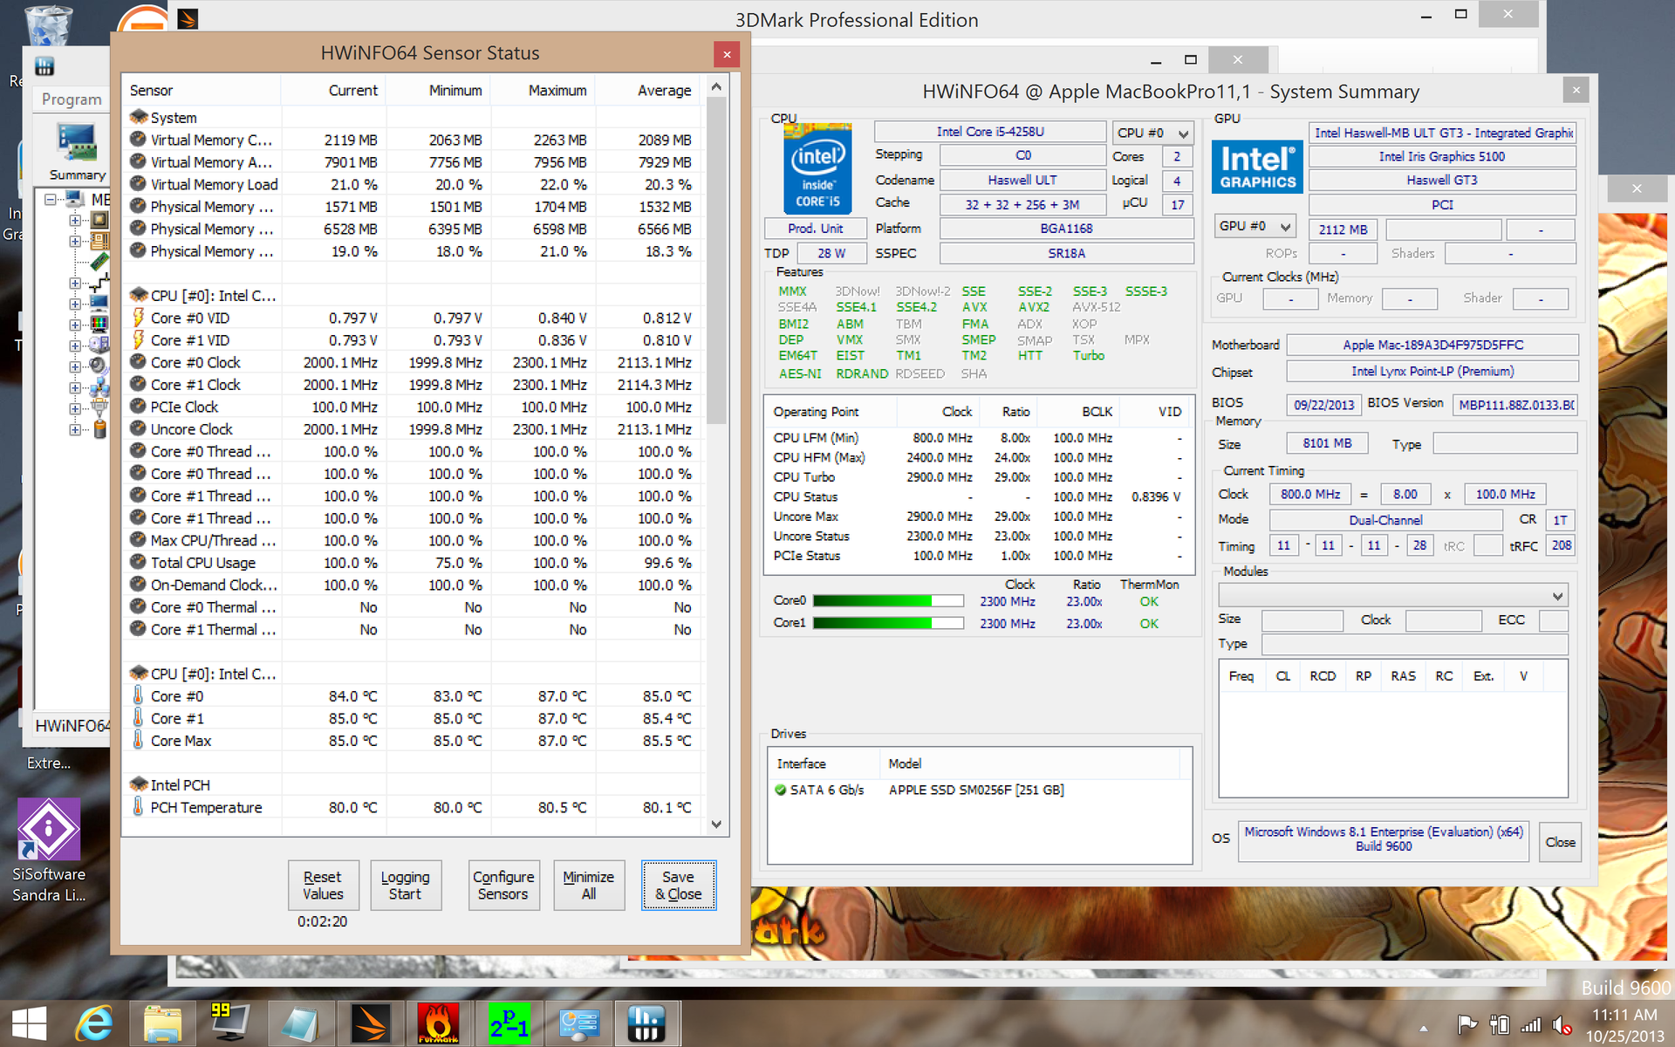This screenshot has height=1047, width=1675.
Task: Collapse the root computer tree node
Action: coord(51,200)
